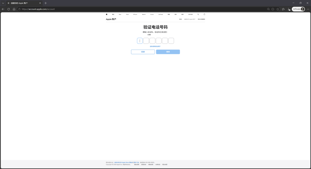Open the shopping bag icon
The width and height of the screenshot is (311, 169).
(204, 14)
